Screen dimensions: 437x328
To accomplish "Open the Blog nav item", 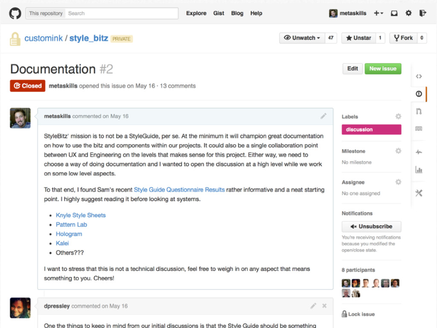I will tap(237, 13).
